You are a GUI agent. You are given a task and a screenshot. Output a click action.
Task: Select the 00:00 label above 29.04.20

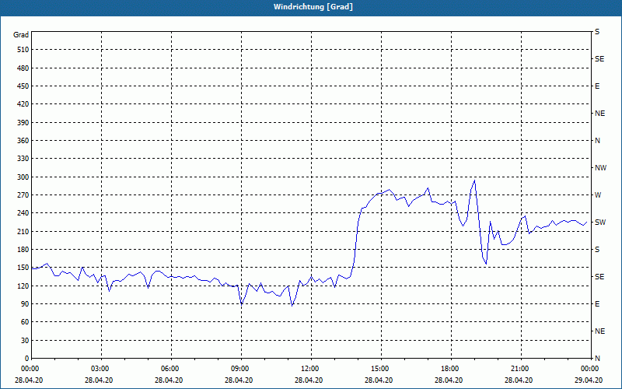pyautogui.click(x=590, y=368)
